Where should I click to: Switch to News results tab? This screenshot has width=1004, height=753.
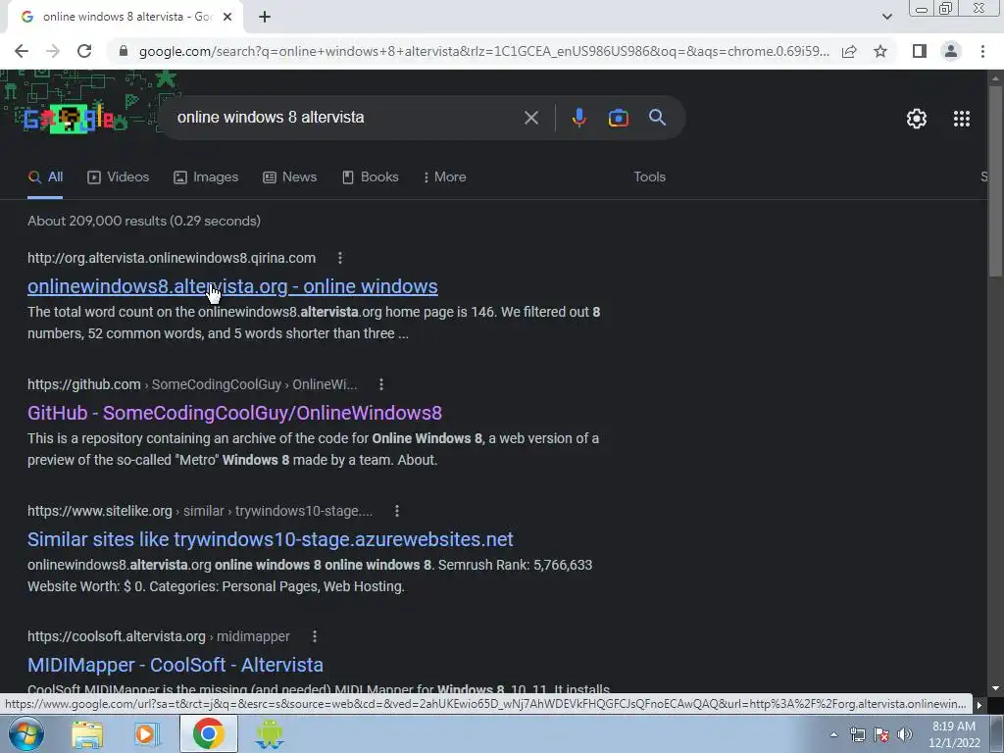pos(290,177)
